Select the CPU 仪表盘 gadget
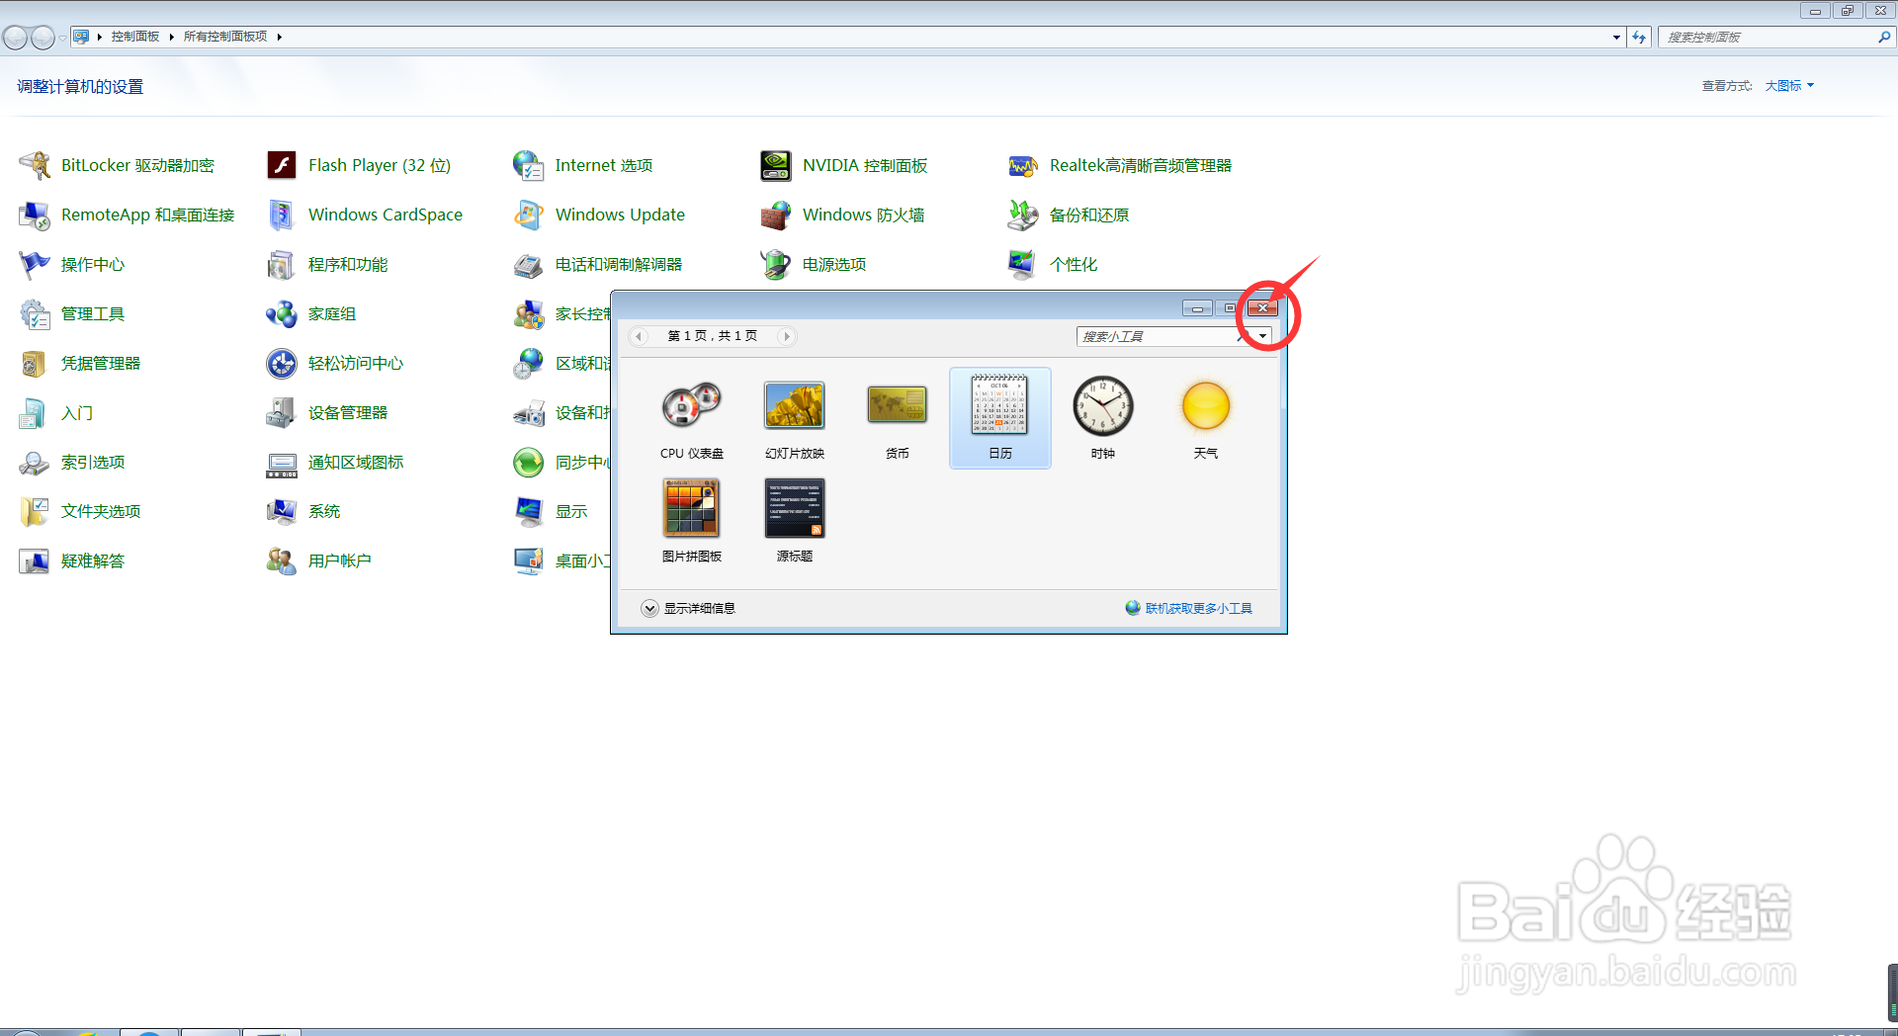1898x1036 pixels. [692, 418]
